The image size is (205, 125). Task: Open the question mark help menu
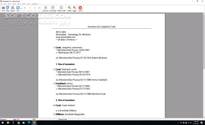point(39,4)
